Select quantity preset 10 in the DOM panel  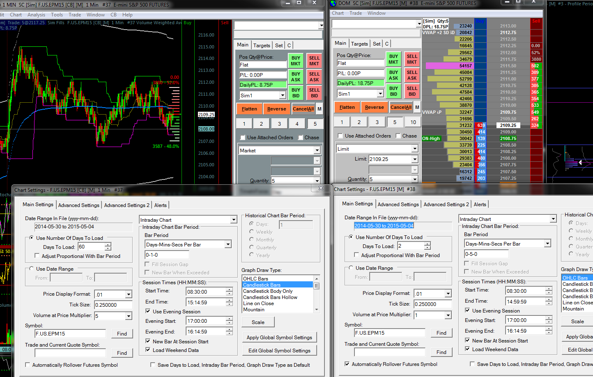point(413,122)
